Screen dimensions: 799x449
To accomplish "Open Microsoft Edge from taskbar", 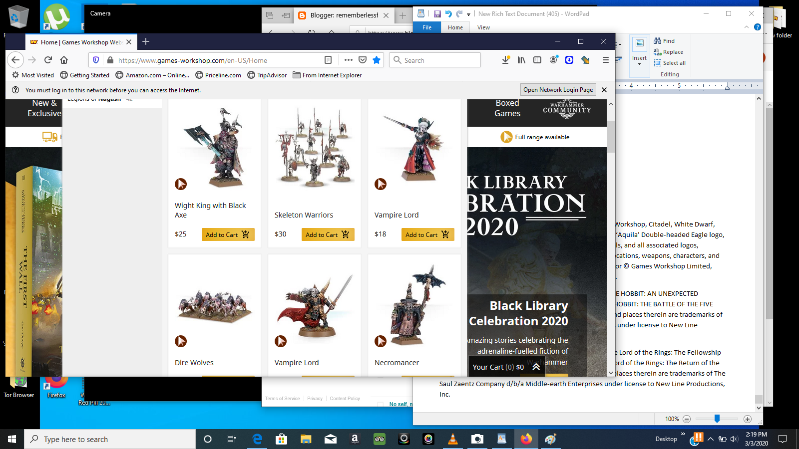I will 257,439.
